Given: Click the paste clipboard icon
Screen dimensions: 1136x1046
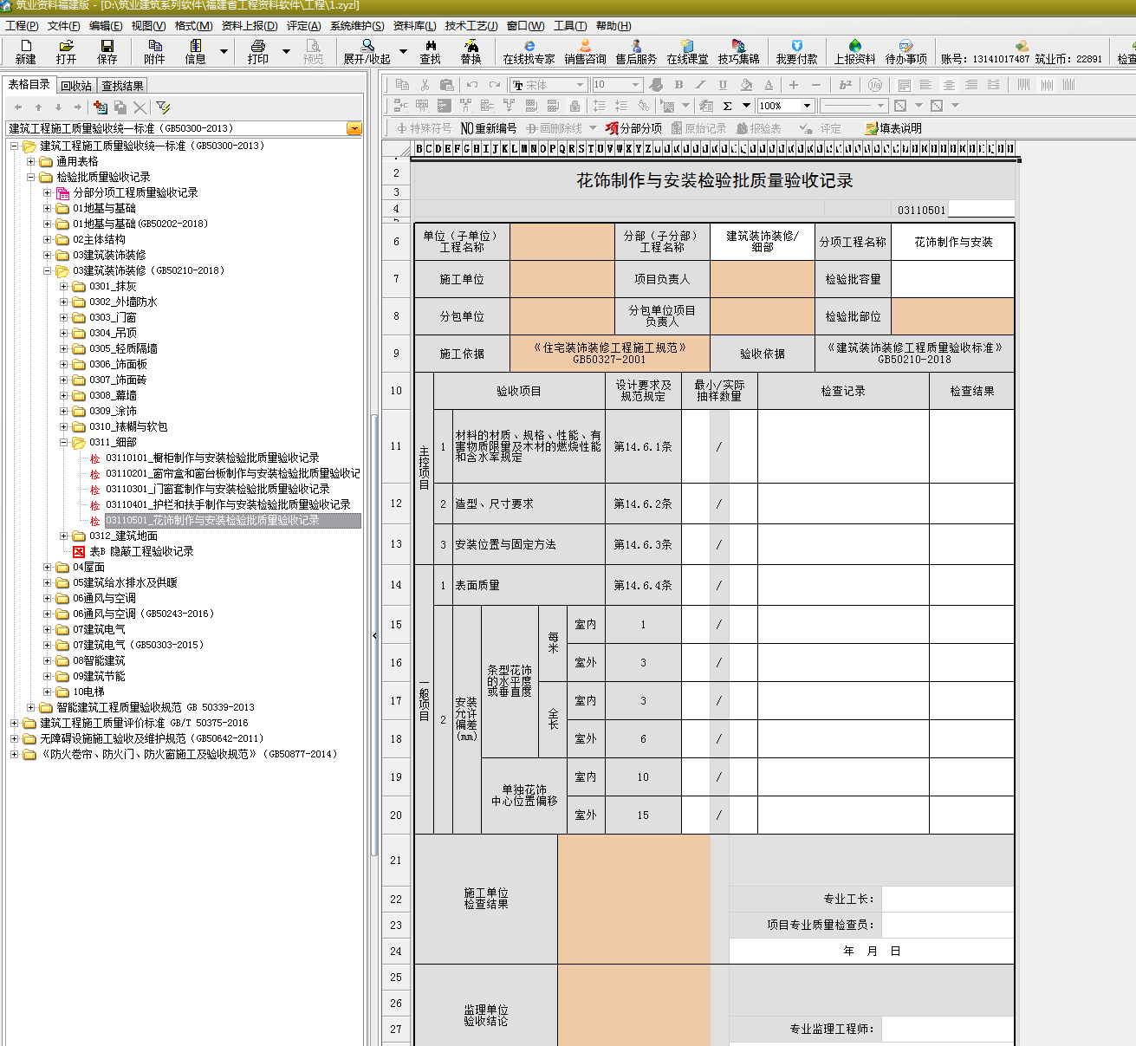Looking at the screenshot, I should coord(447,84).
